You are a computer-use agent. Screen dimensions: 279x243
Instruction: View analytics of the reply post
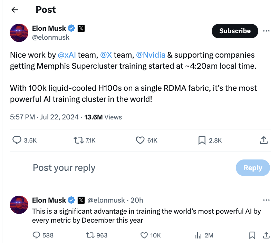(x=199, y=235)
